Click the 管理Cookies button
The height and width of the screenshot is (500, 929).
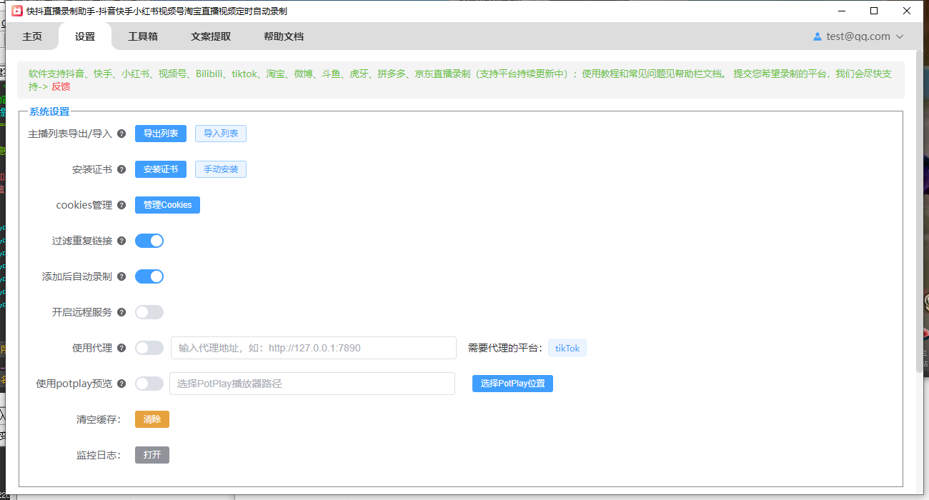coord(167,205)
